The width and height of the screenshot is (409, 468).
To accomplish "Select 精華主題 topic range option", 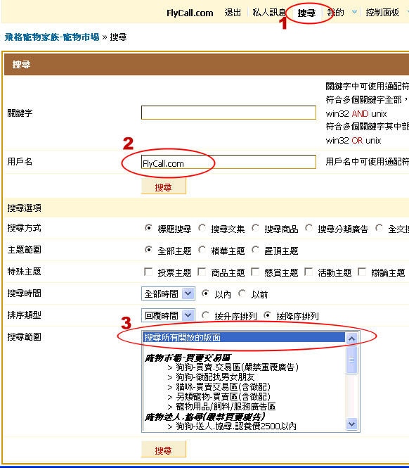I will coord(202,250).
